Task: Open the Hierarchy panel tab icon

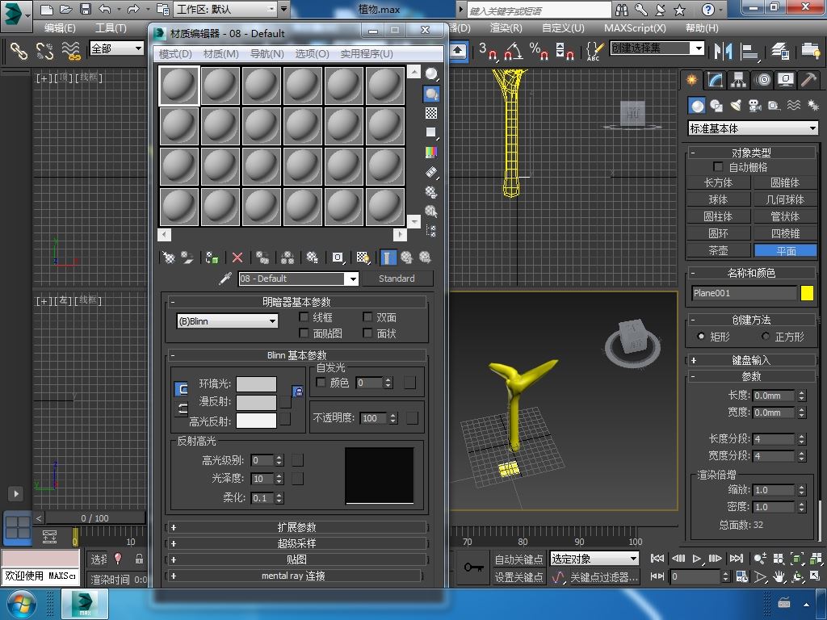Action: 738,80
